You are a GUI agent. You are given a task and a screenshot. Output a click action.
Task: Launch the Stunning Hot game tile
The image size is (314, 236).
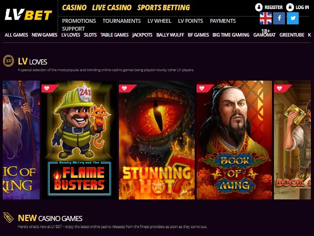click(157, 140)
